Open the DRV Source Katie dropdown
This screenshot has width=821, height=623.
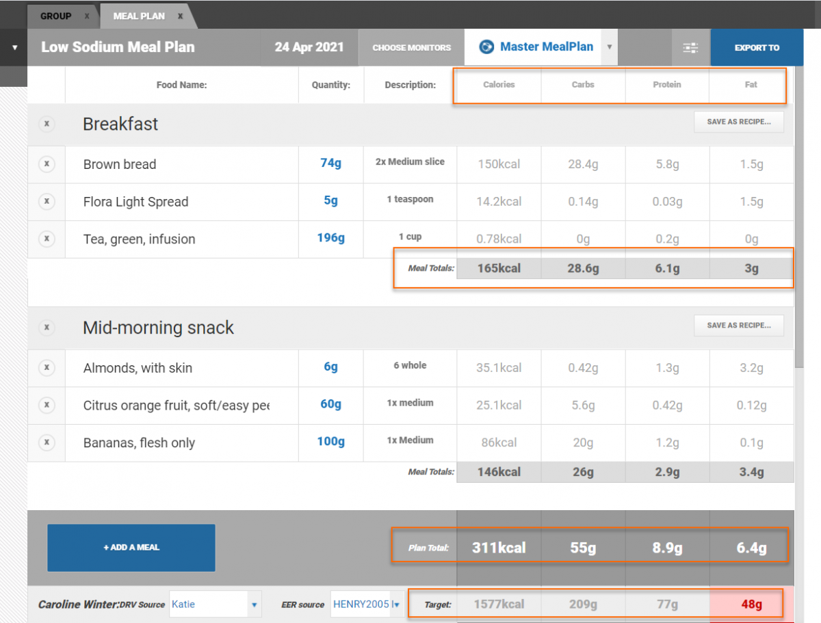click(254, 605)
